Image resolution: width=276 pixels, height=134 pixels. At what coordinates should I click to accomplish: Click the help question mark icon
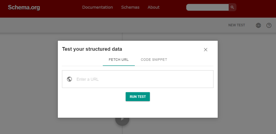(x=269, y=25)
